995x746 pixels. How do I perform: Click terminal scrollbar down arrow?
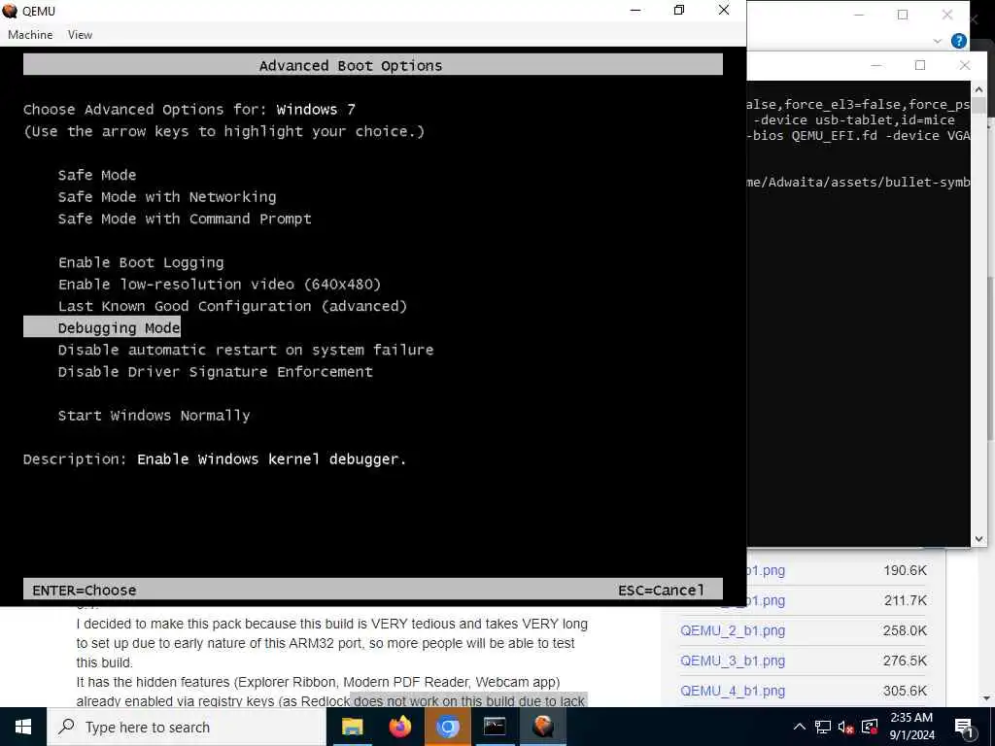pyautogui.click(x=978, y=538)
